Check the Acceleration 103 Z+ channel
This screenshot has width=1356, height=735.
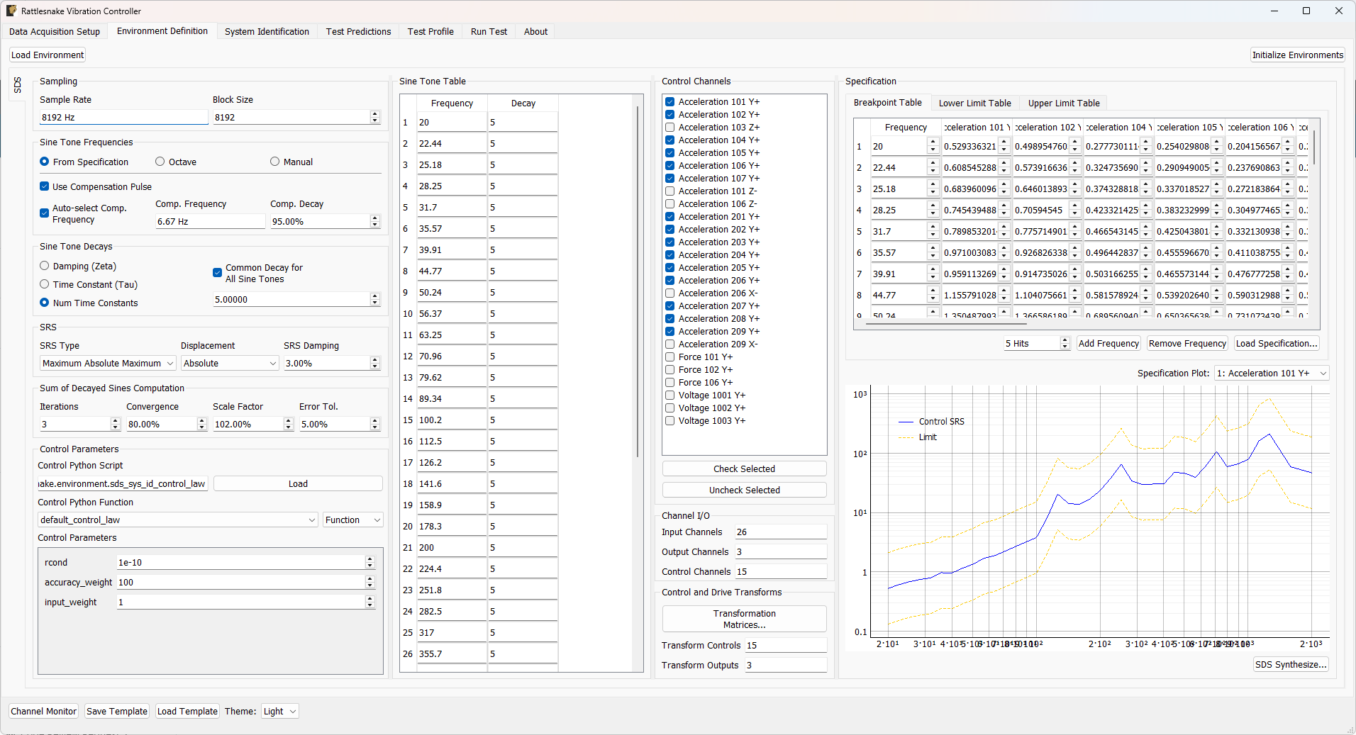tap(669, 127)
